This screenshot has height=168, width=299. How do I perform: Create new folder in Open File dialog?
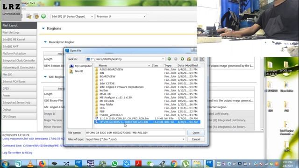(x=189, y=59)
